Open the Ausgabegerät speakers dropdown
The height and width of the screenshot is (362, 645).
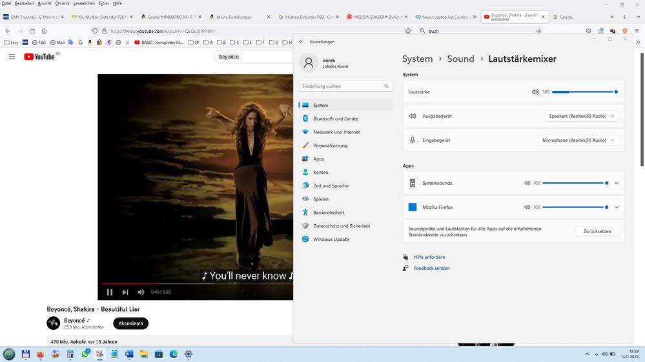582,116
